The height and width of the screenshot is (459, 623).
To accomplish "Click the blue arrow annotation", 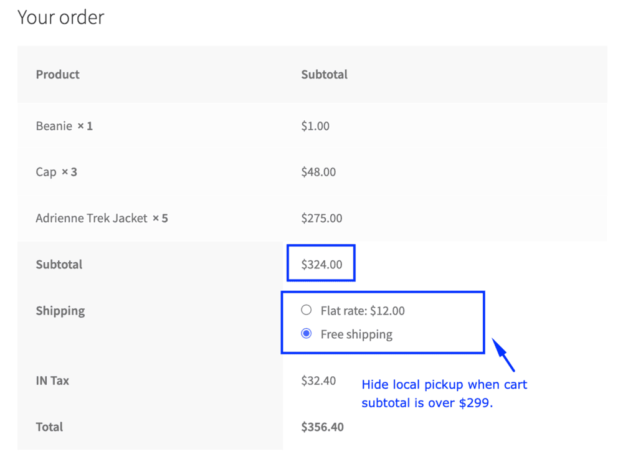I will tap(503, 354).
